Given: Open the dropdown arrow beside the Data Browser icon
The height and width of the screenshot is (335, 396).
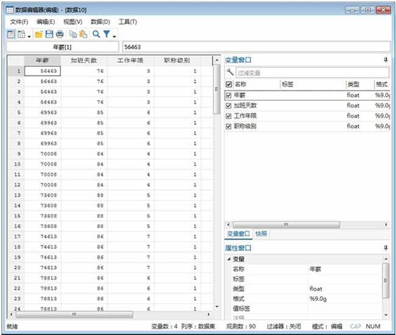Looking at the screenshot, I should click(x=29, y=36).
